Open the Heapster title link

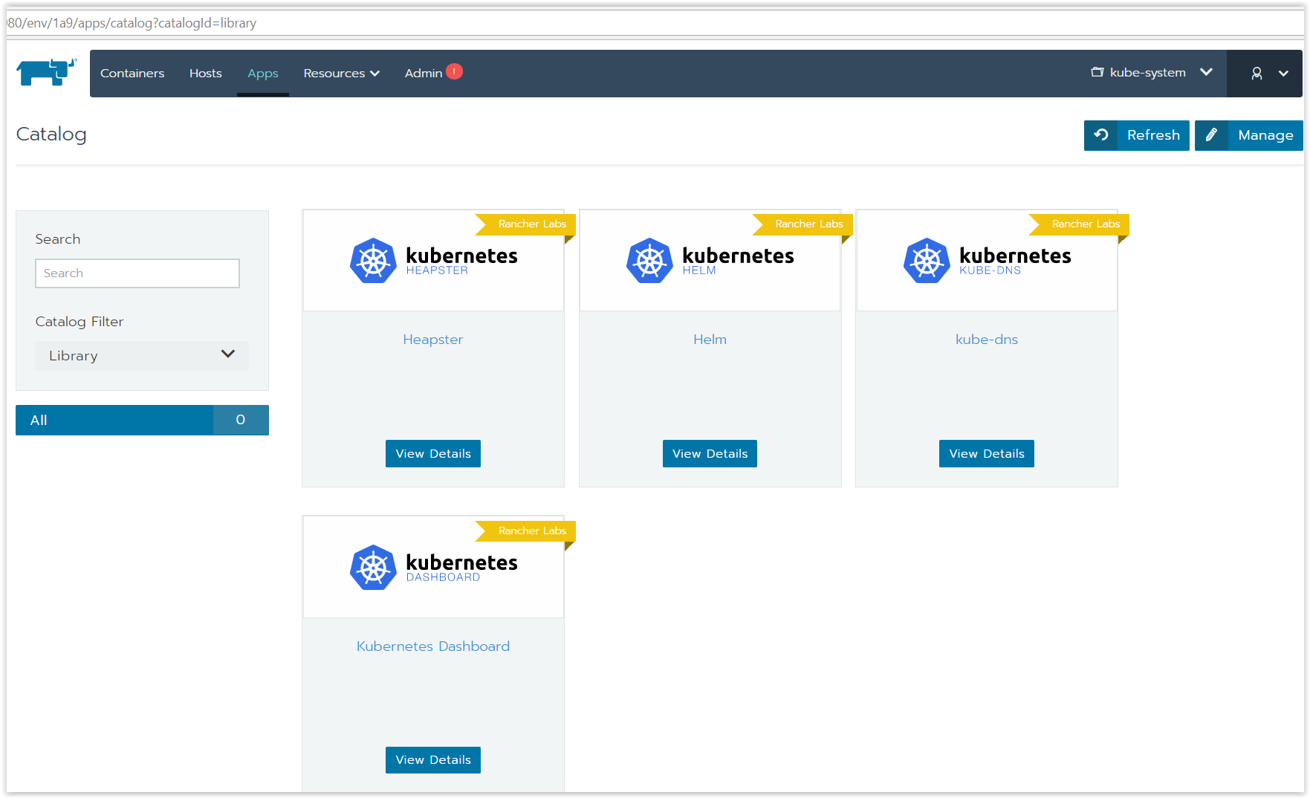(x=433, y=340)
